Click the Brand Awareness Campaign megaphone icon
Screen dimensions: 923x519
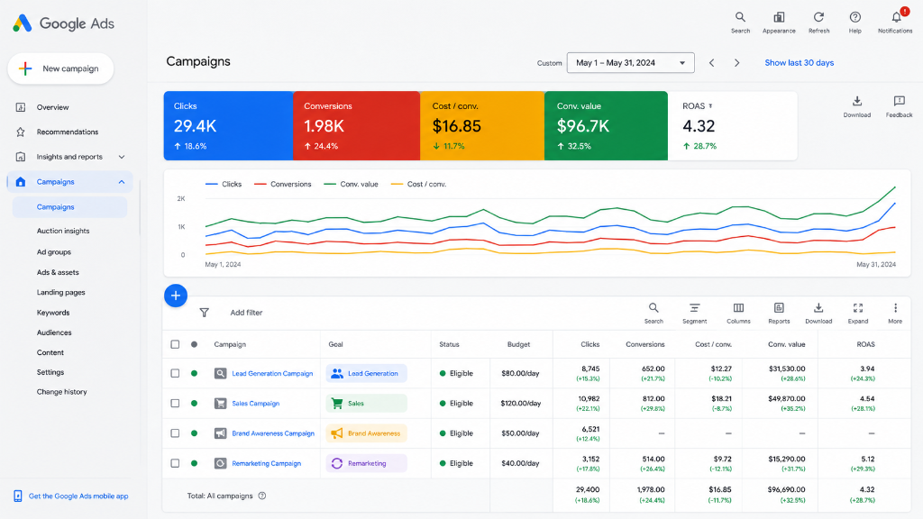[220, 433]
